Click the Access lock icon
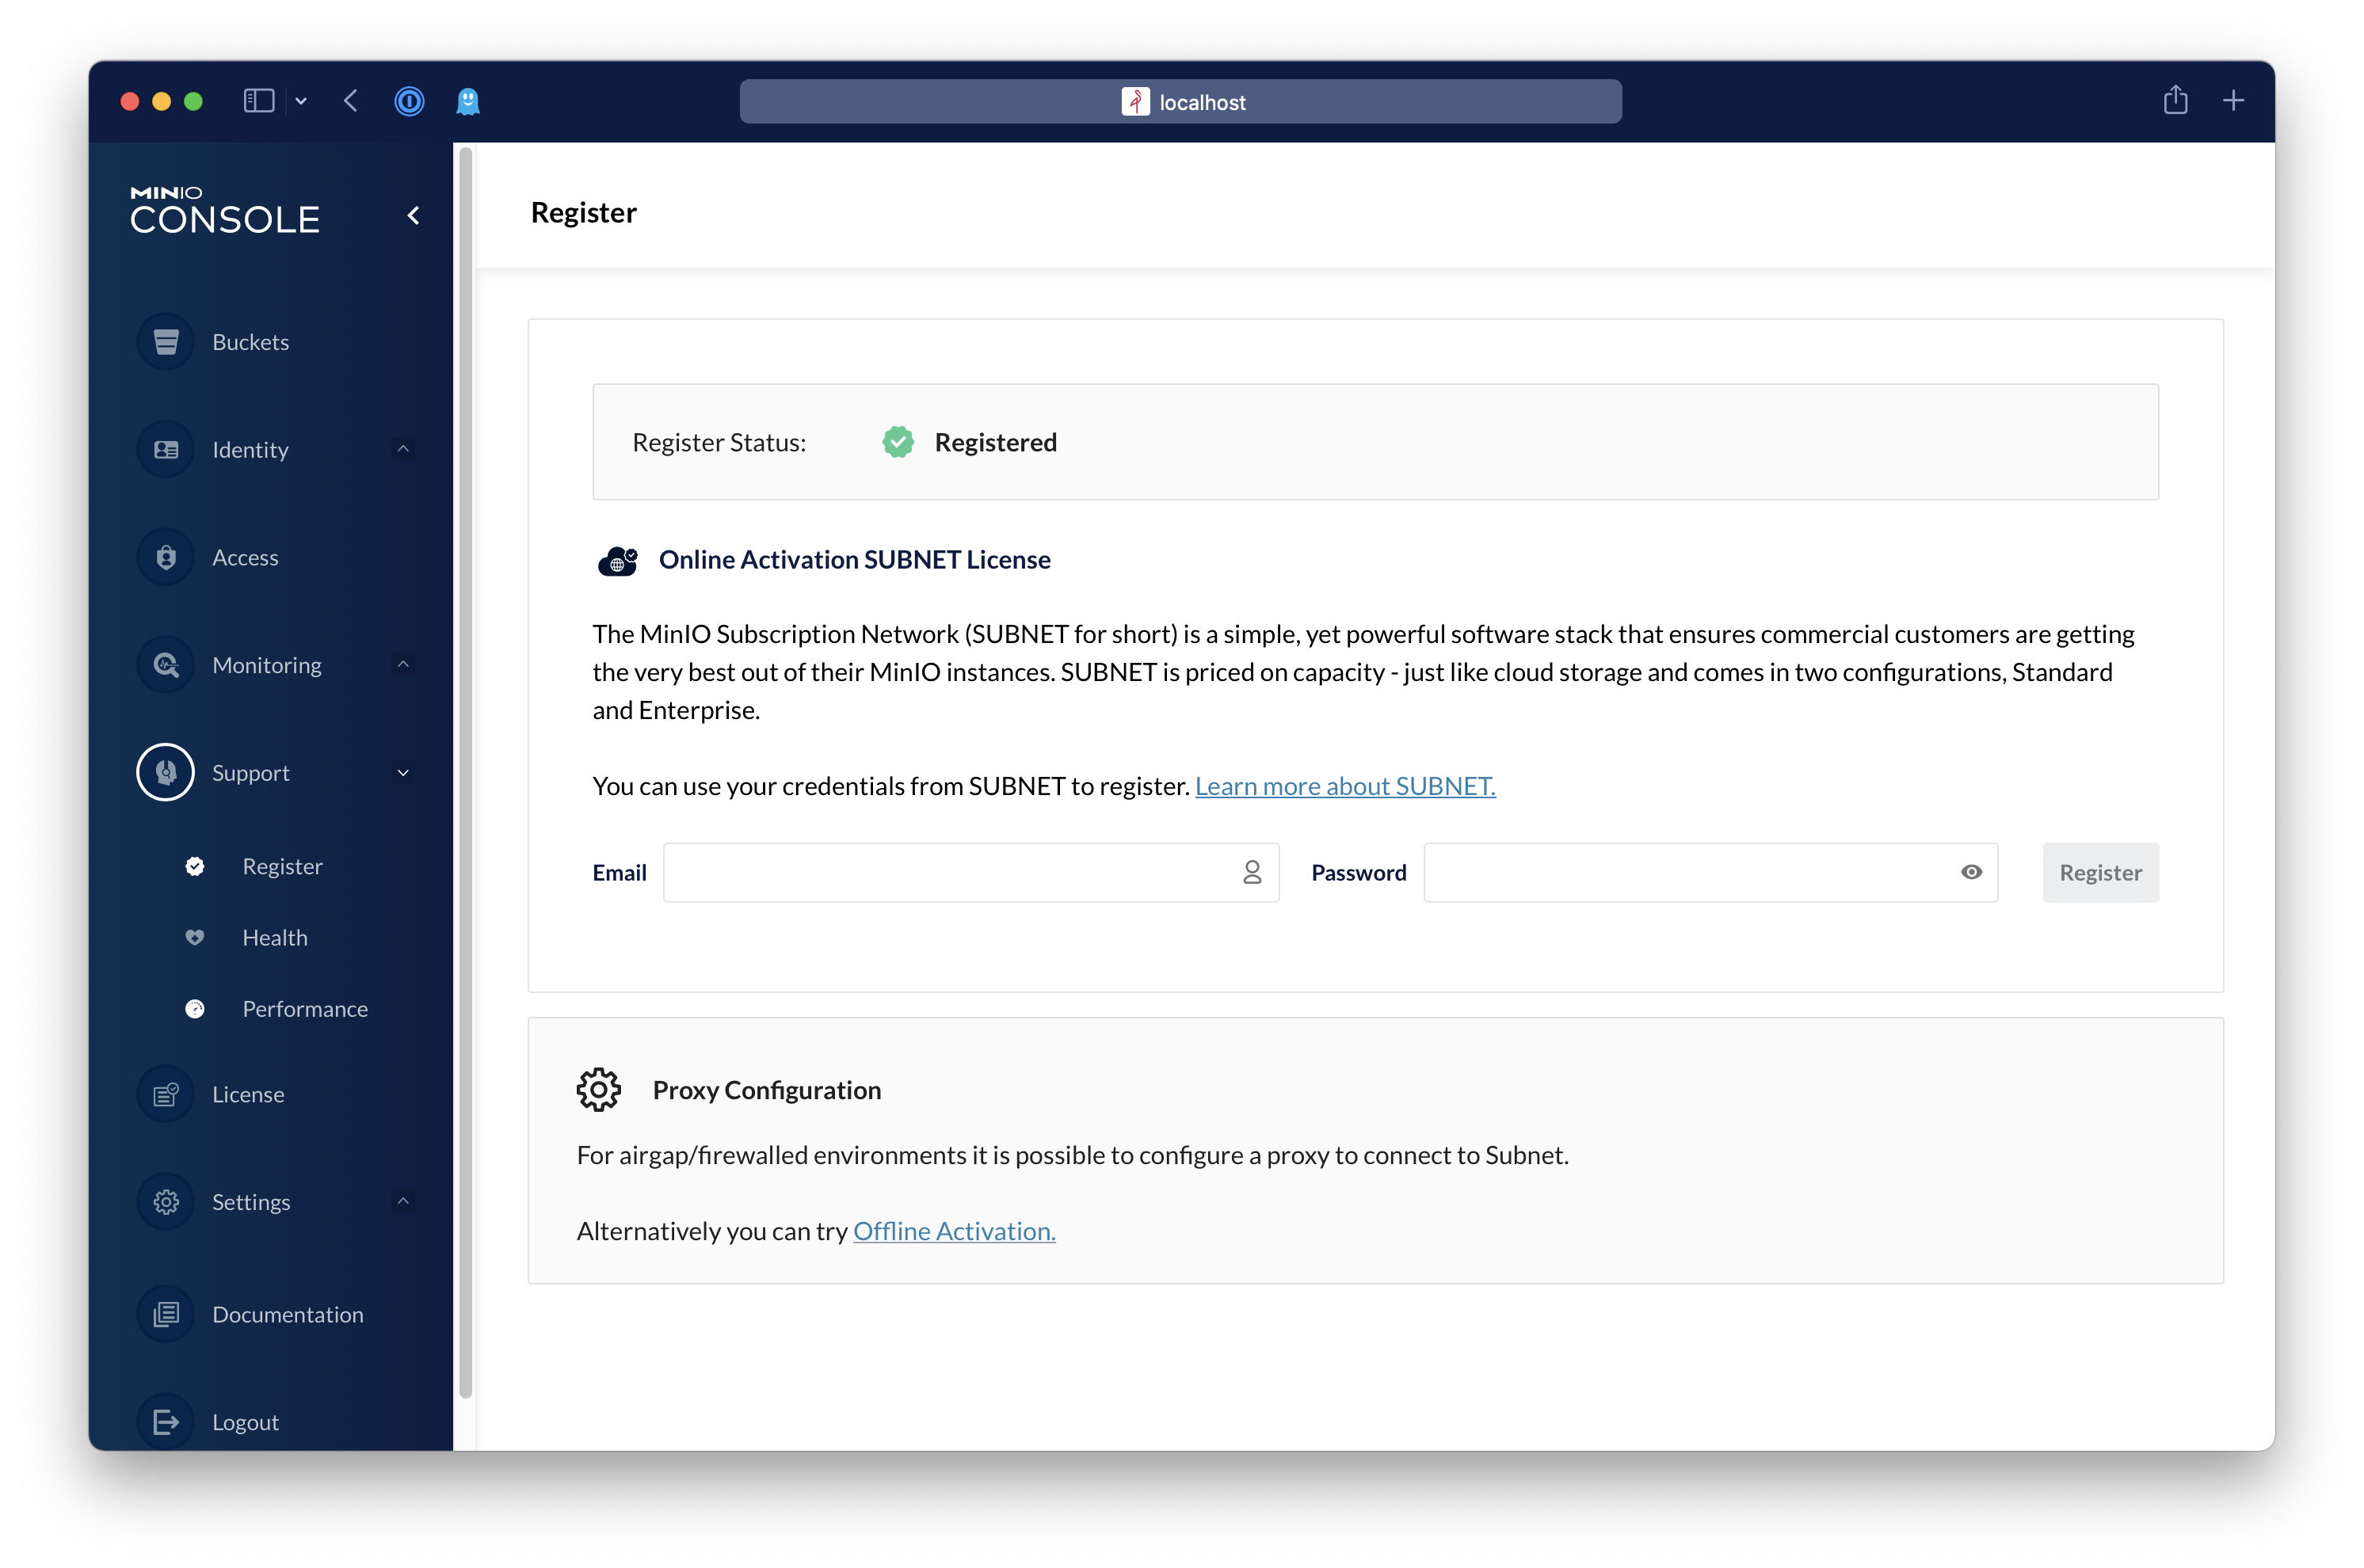Image resolution: width=2364 pixels, height=1568 pixels. pos(166,558)
